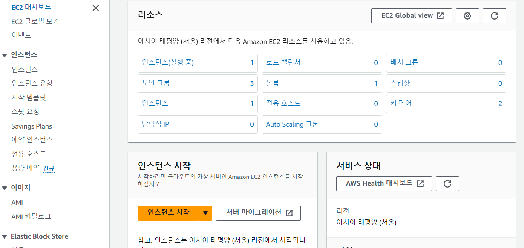Open the 서버 마이그레이션 button
The image size is (524, 248).
click(258, 213)
